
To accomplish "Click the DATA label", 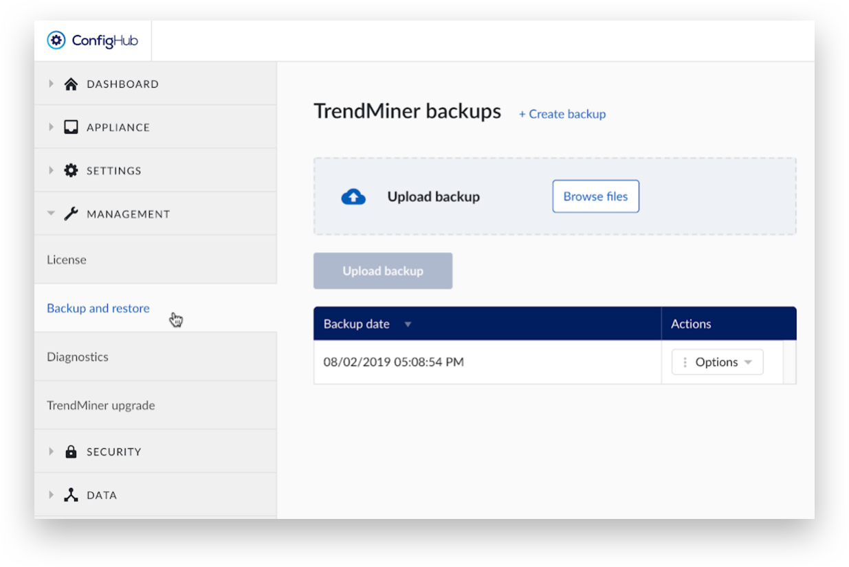I will (102, 495).
